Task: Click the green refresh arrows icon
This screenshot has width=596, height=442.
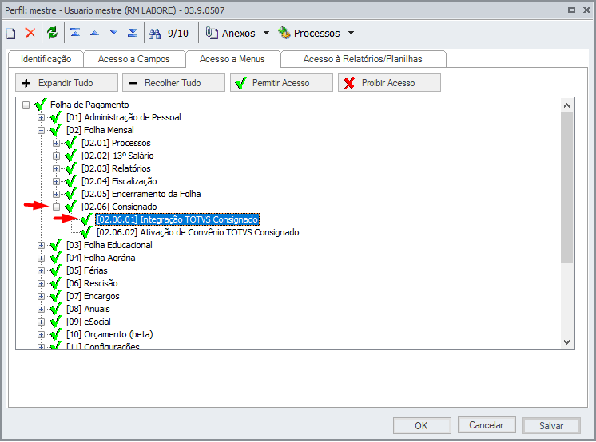Action: [52, 33]
